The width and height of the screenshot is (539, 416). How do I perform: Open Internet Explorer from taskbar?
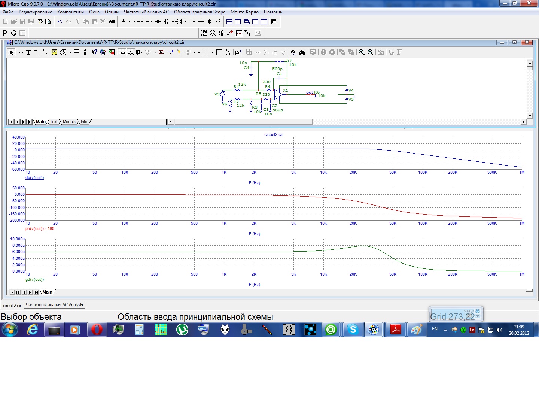tap(33, 330)
